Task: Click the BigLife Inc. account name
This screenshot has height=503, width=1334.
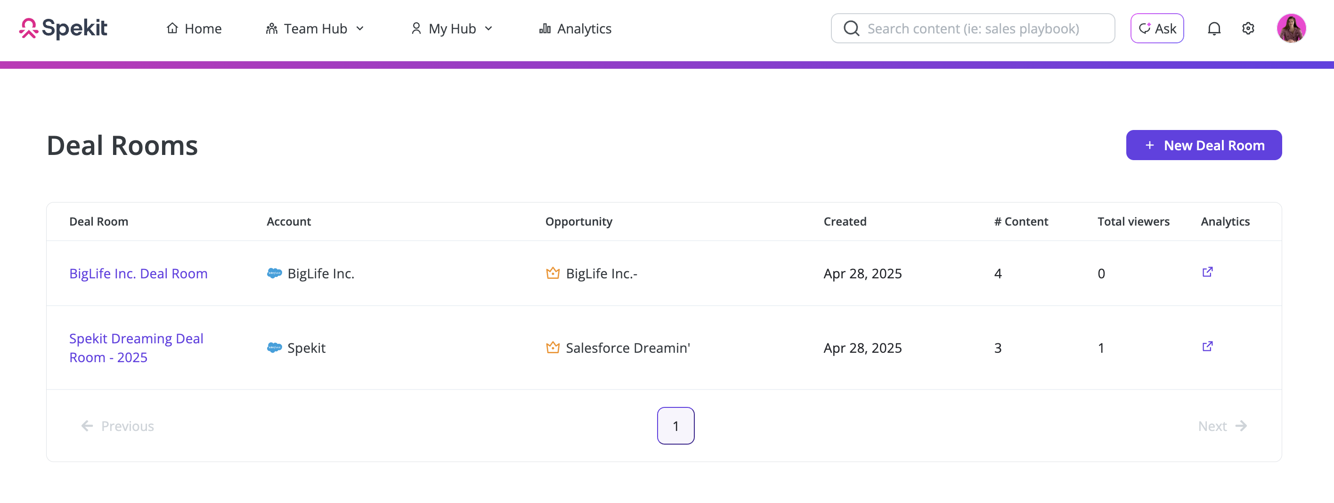Action: [x=321, y=274]
